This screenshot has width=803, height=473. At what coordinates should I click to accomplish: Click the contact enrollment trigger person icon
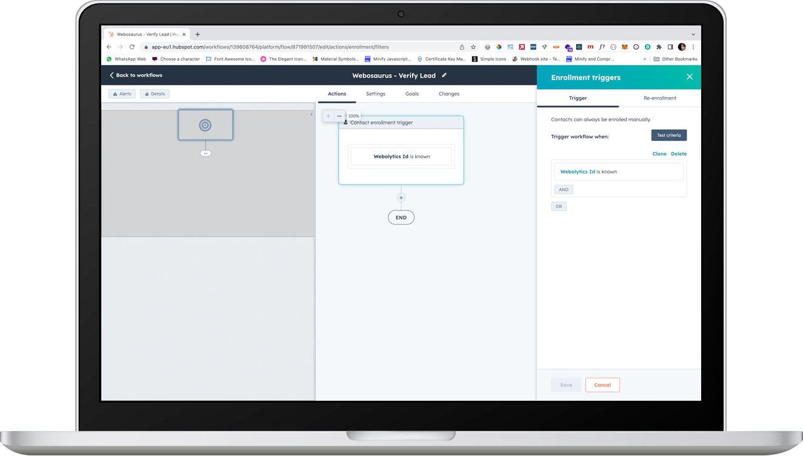pos(345,122)
